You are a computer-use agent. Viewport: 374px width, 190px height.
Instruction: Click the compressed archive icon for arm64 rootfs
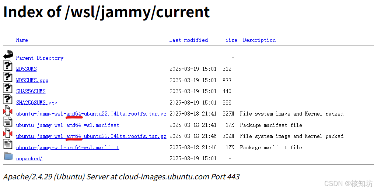(8, 133)
